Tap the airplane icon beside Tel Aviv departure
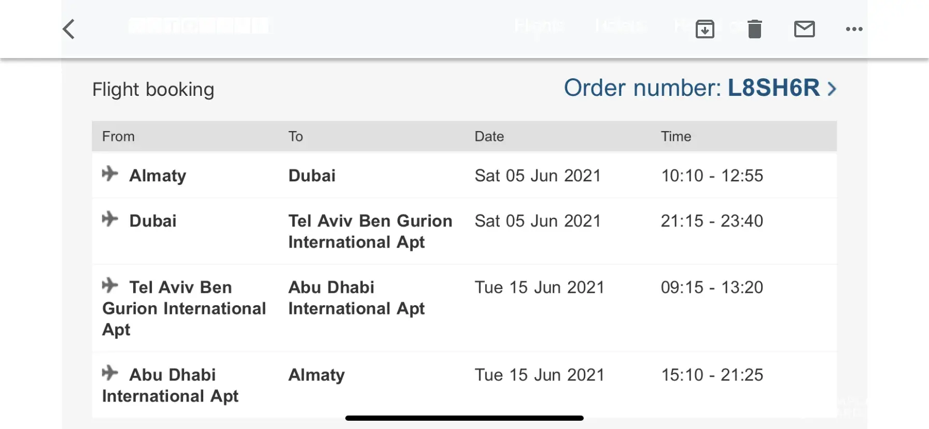 (x=110, y=285)
